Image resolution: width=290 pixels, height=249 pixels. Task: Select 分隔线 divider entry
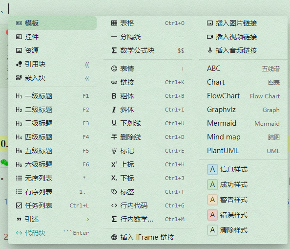147,37
